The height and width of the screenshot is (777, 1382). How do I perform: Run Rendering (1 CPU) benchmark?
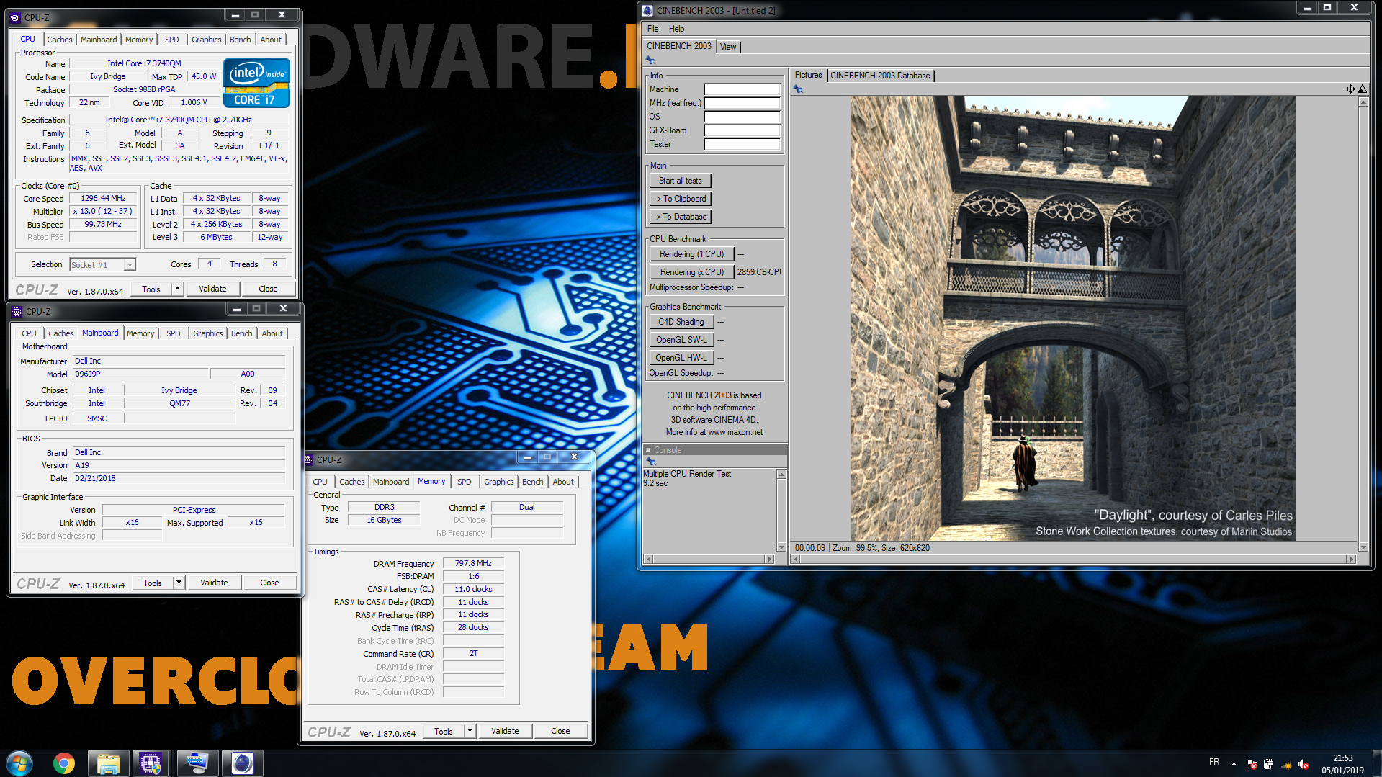[x=691, y=254]
